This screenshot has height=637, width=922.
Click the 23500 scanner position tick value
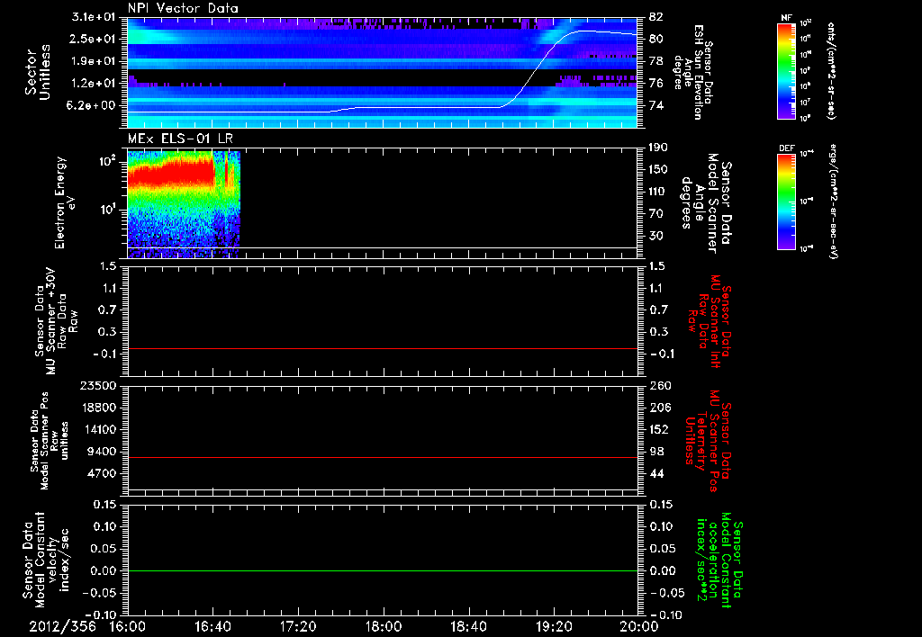pos(97,386)
